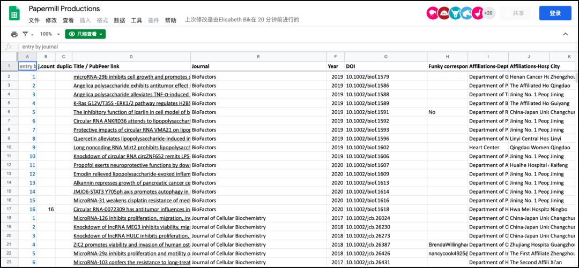Screen dimensions: 579x268
Task: Open the 查看 menu
Action: (x=68, y=20)
